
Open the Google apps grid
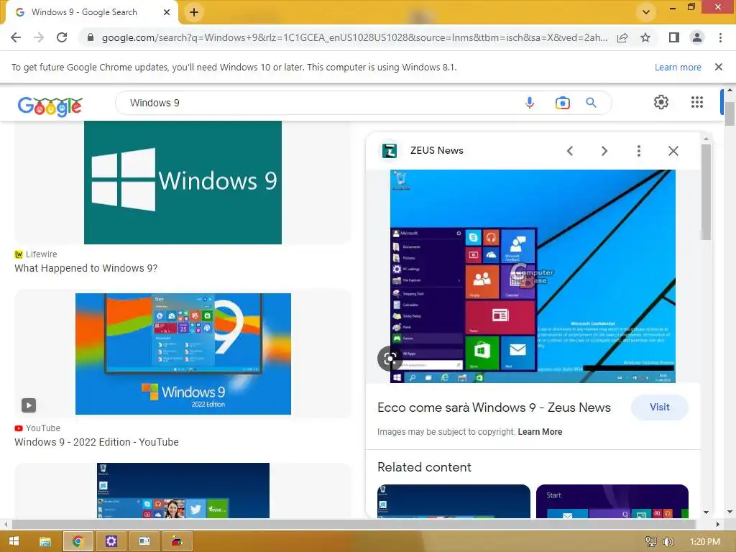697,102
